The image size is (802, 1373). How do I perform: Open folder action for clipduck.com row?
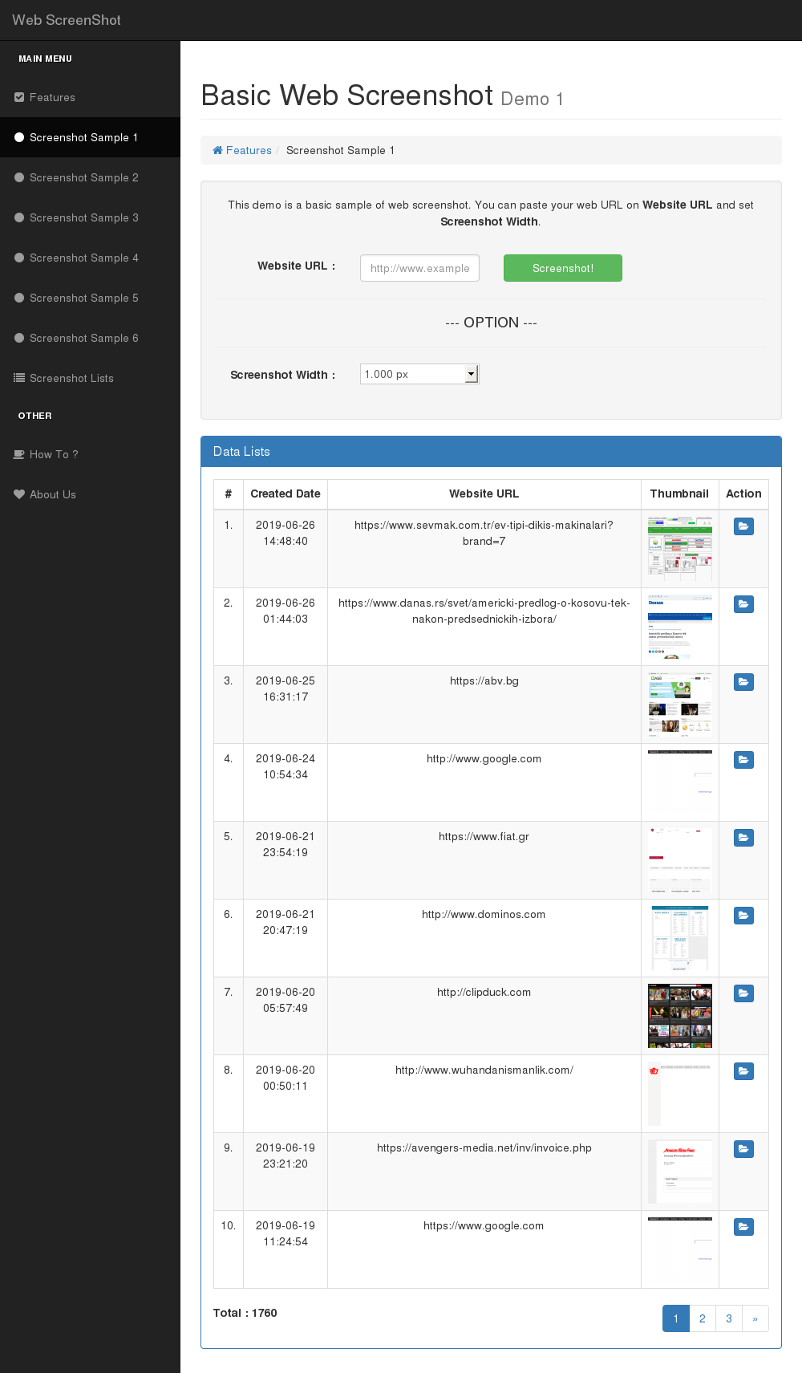pyautogui.click(x=743, y=993)
